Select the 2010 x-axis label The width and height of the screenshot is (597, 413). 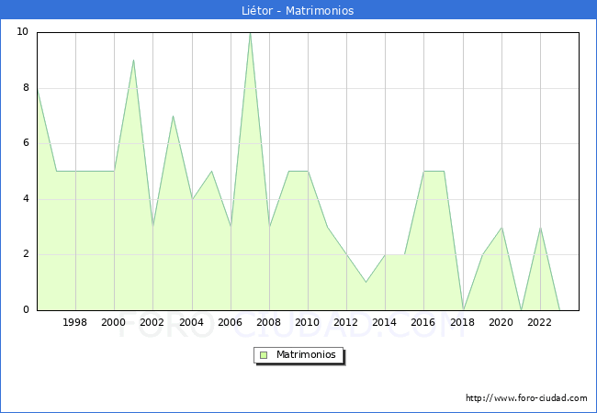coord(308,322)
